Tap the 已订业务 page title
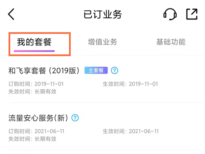 coord(102,14)
